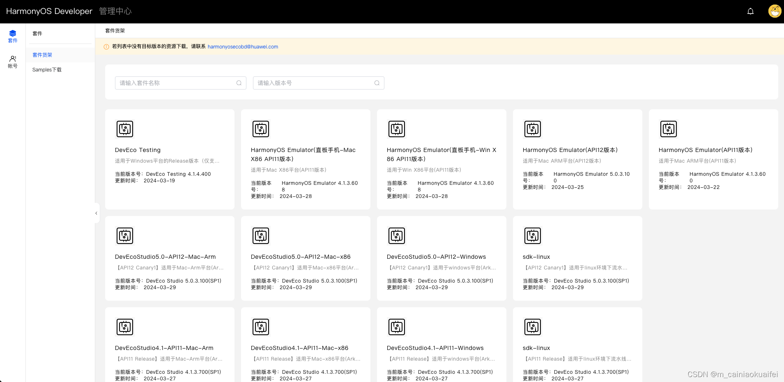The image size is (784, 382).
Task: Click the HarmonyOS Emulator(API12版本) package icon
Action: click(x=533, y=129)
